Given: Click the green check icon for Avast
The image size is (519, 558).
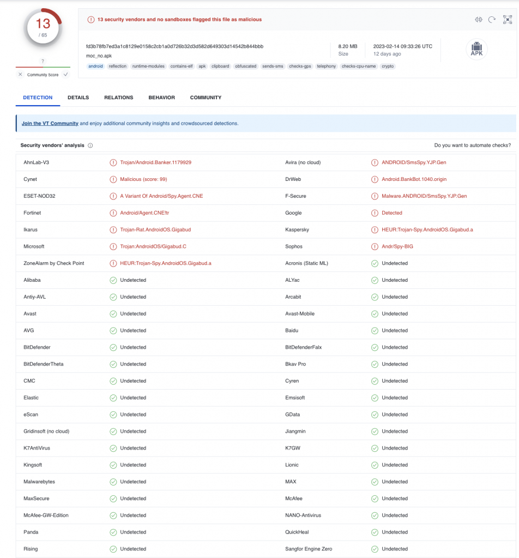Looking at the screenshot, I should pos(113,314).
